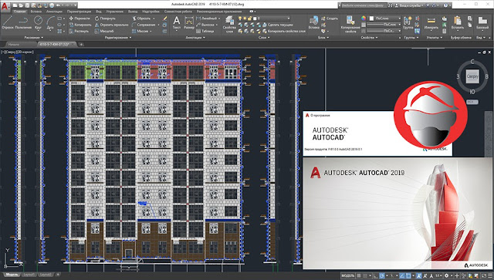Click Копировать свойства слоя button

tap(283, 31)
